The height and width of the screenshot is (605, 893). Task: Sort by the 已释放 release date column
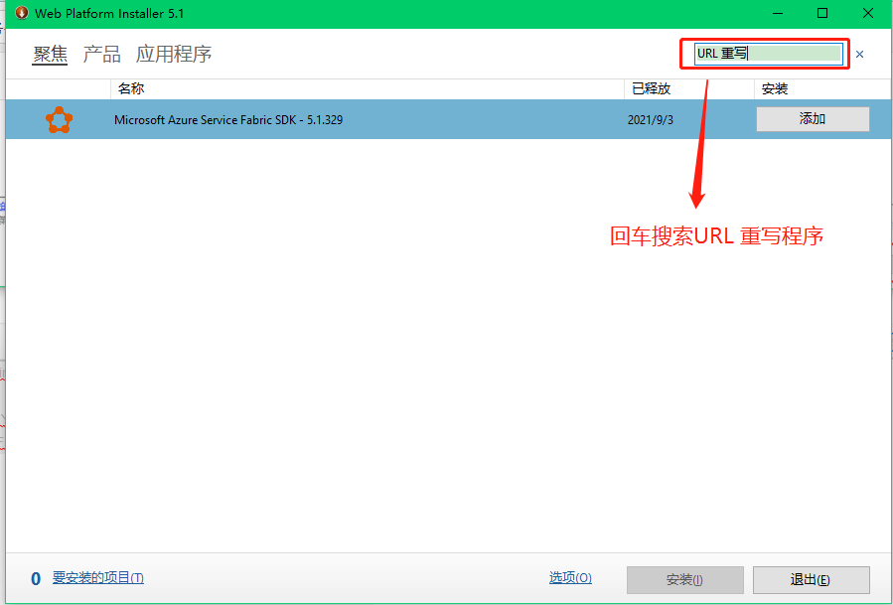(653, 88)
